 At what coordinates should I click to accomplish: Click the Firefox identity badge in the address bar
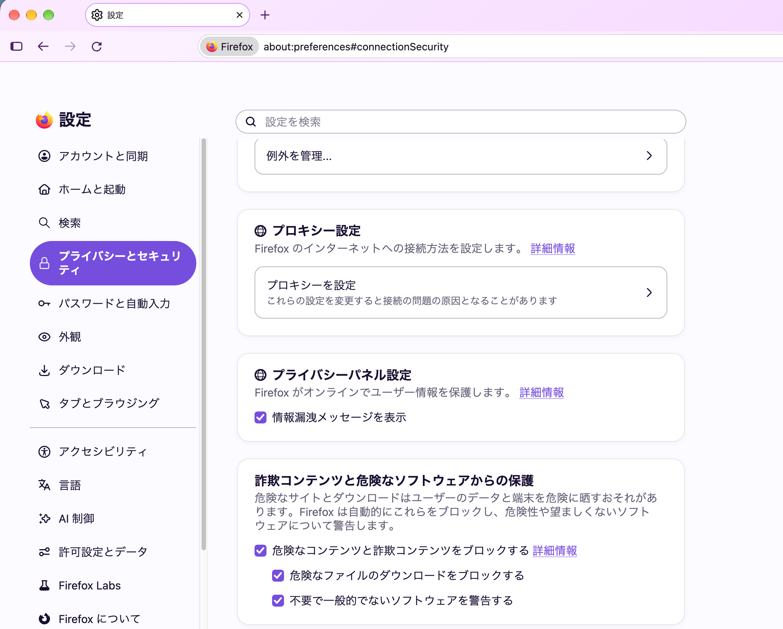click(230, 47)
